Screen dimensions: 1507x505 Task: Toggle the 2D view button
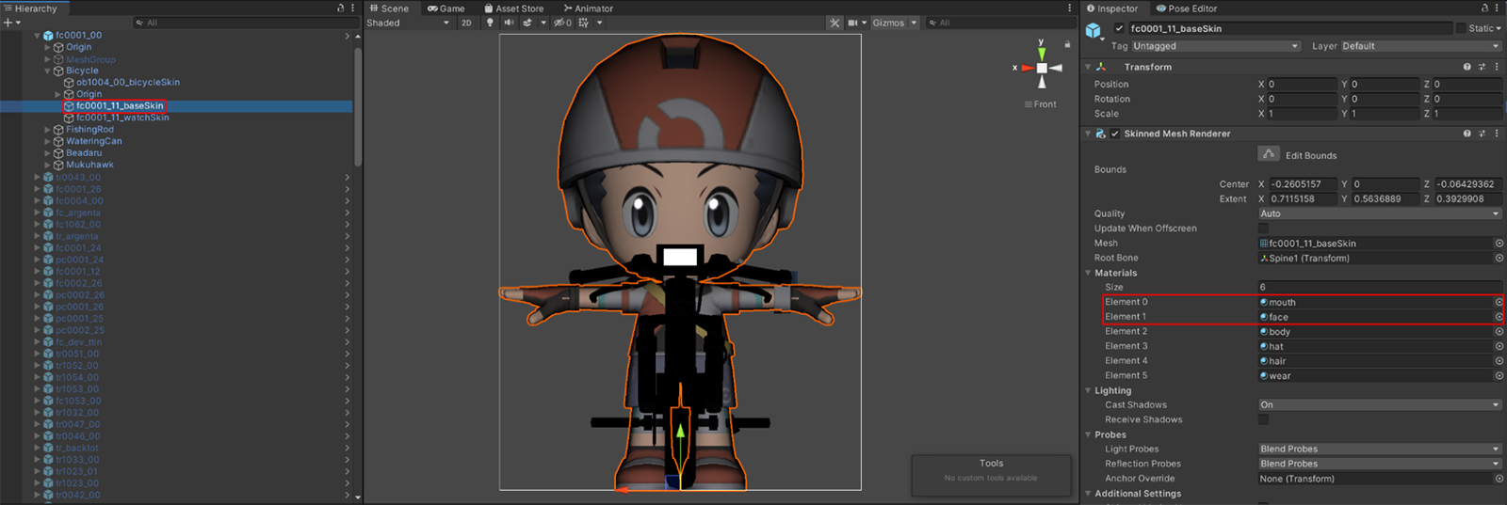pyautogui.click(x=466, y=23)
